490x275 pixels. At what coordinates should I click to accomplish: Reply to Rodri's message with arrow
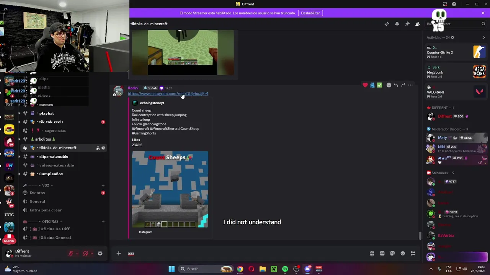coord(396,85)
